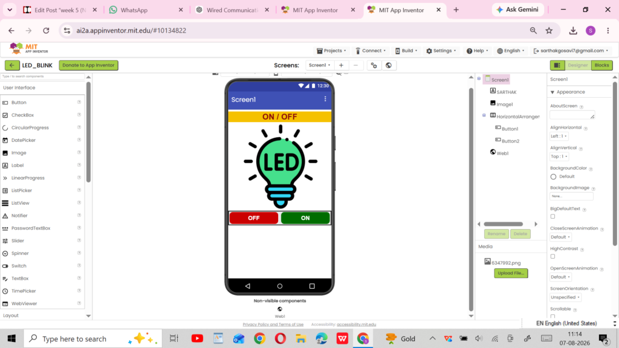Screen dimensions: 619x348
Task: Open OpenScreenAnimation Default dropdown
Action: [x=560, y=277]
